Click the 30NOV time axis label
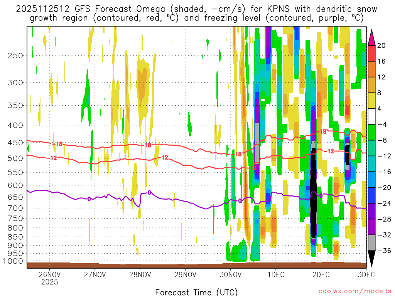395x296 pixels. click(231, 274)
